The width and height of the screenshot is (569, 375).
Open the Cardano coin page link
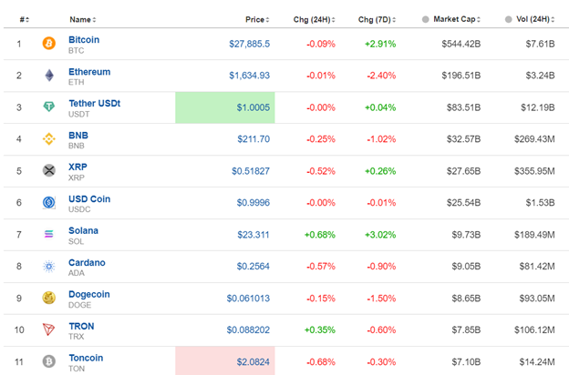pyautogui.click(x=87, y=262)
